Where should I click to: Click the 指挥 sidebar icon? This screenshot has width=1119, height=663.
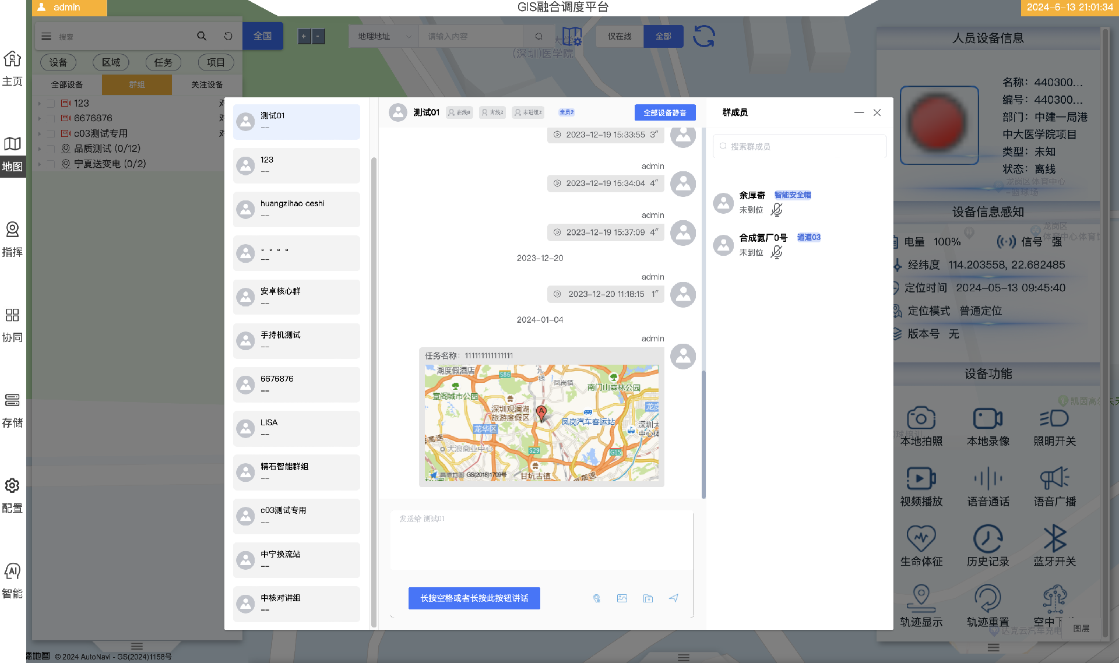12,230
